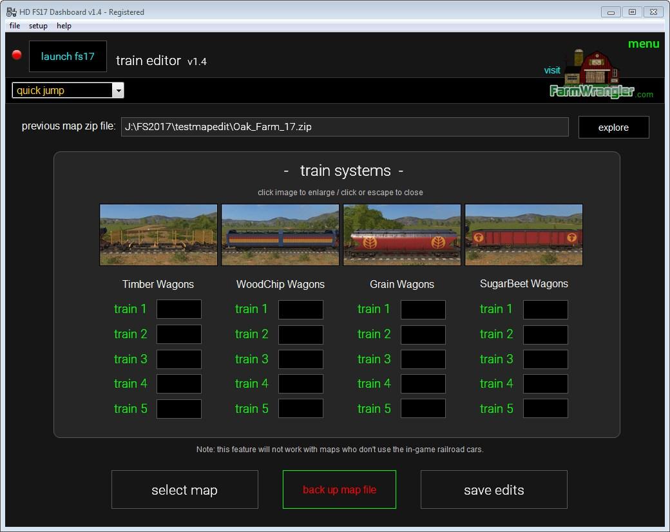The image size is (670, 532).
Task: Click the previous map zip file field
Action: coord(345,127)
